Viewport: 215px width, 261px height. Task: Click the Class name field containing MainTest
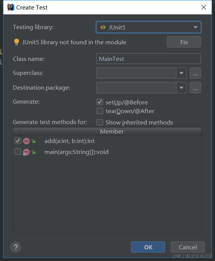148,59
